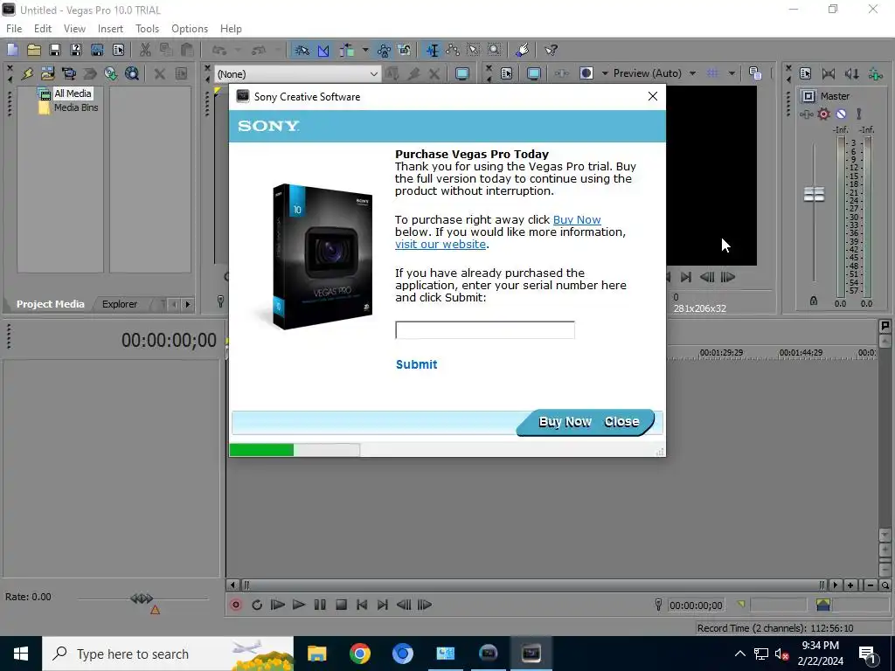Toggle Loop Playback in transport bar
895x671 pixels.
[x=257, y=605]
